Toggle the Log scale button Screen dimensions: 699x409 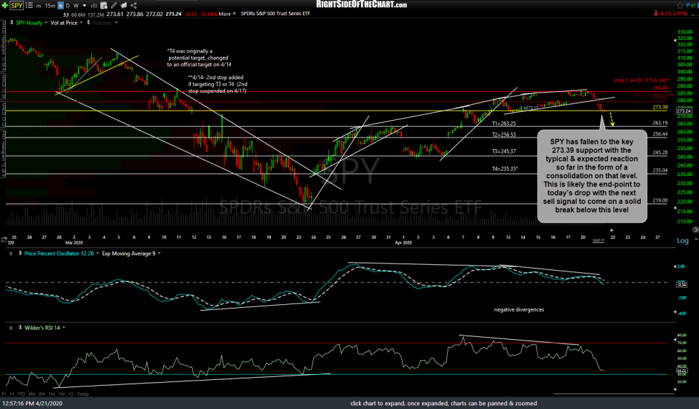tap(682, 241)
